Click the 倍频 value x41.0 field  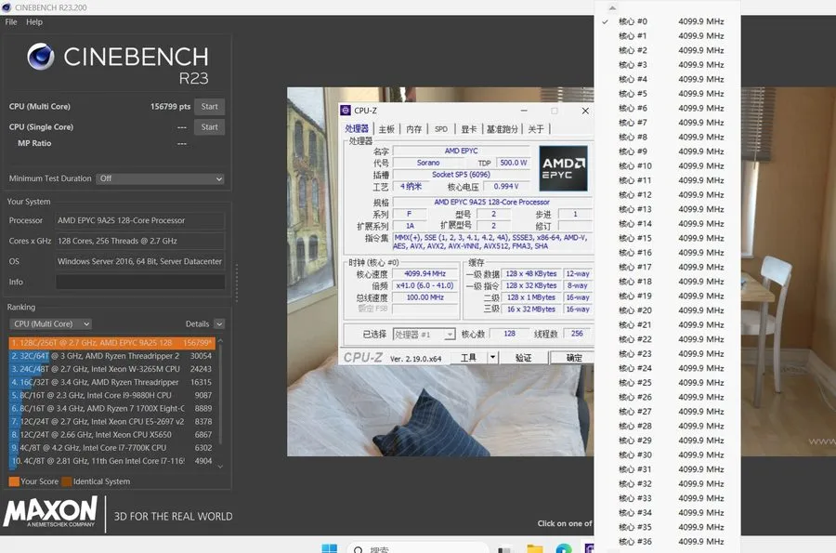click(425, 285)
